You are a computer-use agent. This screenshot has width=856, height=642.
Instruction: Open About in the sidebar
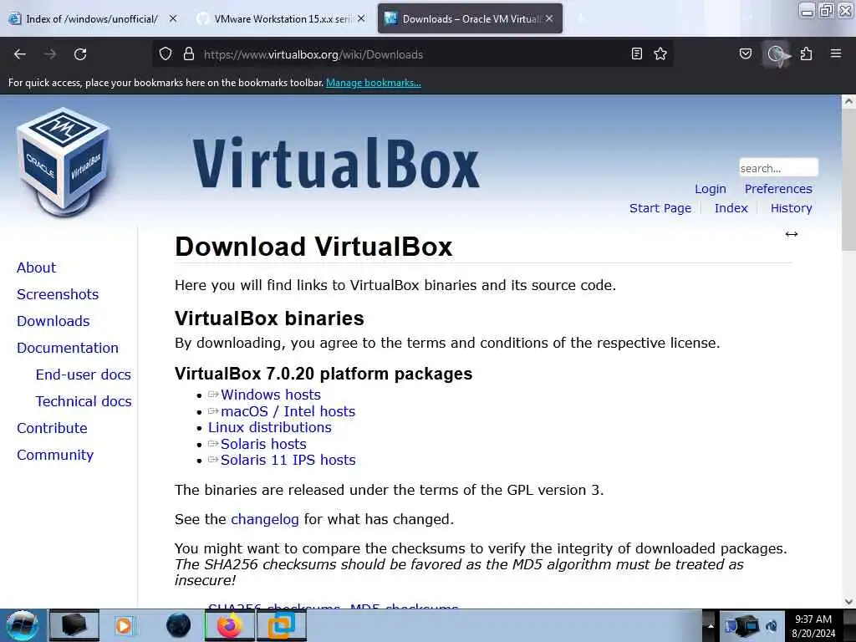(36, 267)
